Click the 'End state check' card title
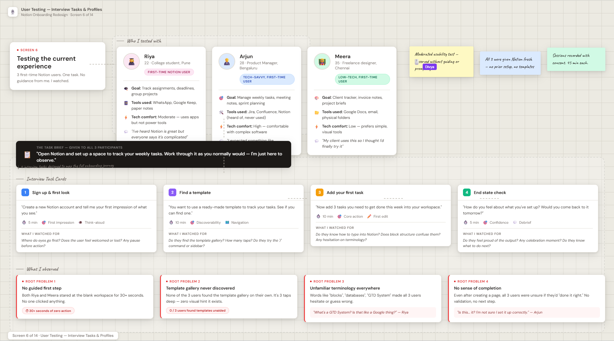 (x=490, y=193)
